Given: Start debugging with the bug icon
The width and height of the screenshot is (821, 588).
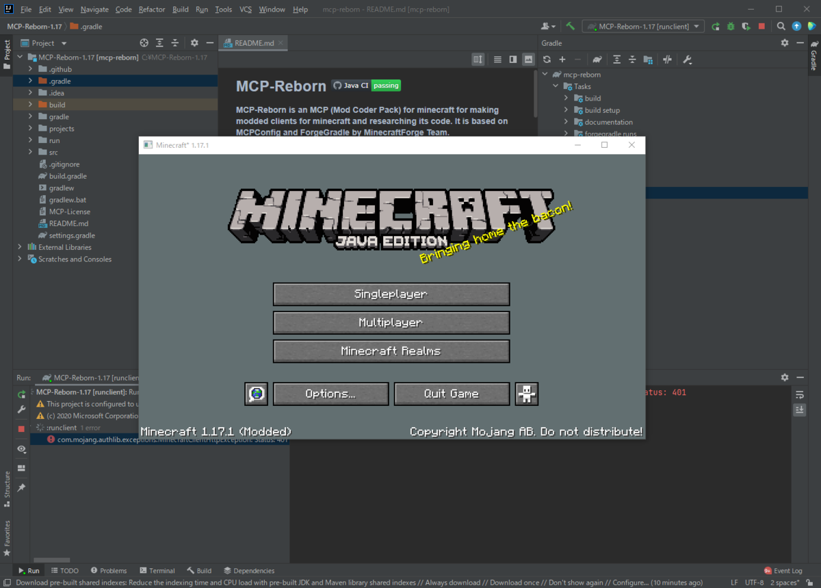Looking at the screenshot, I should click(731, 26).
